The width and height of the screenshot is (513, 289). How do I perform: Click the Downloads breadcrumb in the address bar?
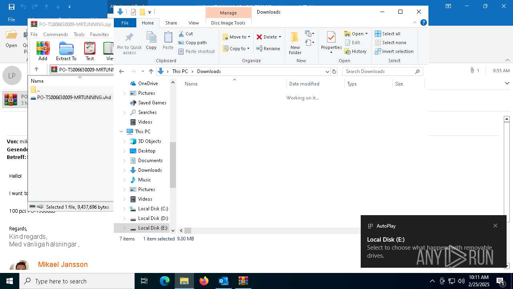tap(209, 71)
